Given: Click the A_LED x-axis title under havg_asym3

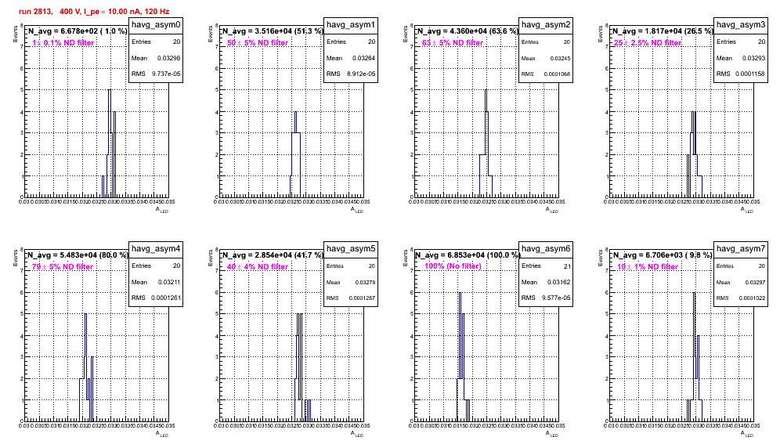Looking at the screenshot, I should 747,210.
